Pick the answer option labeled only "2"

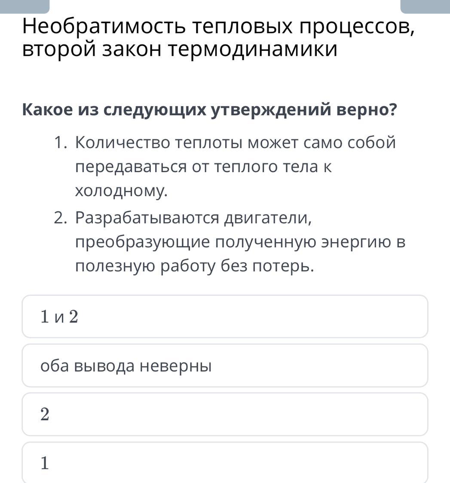click(225, 414)
